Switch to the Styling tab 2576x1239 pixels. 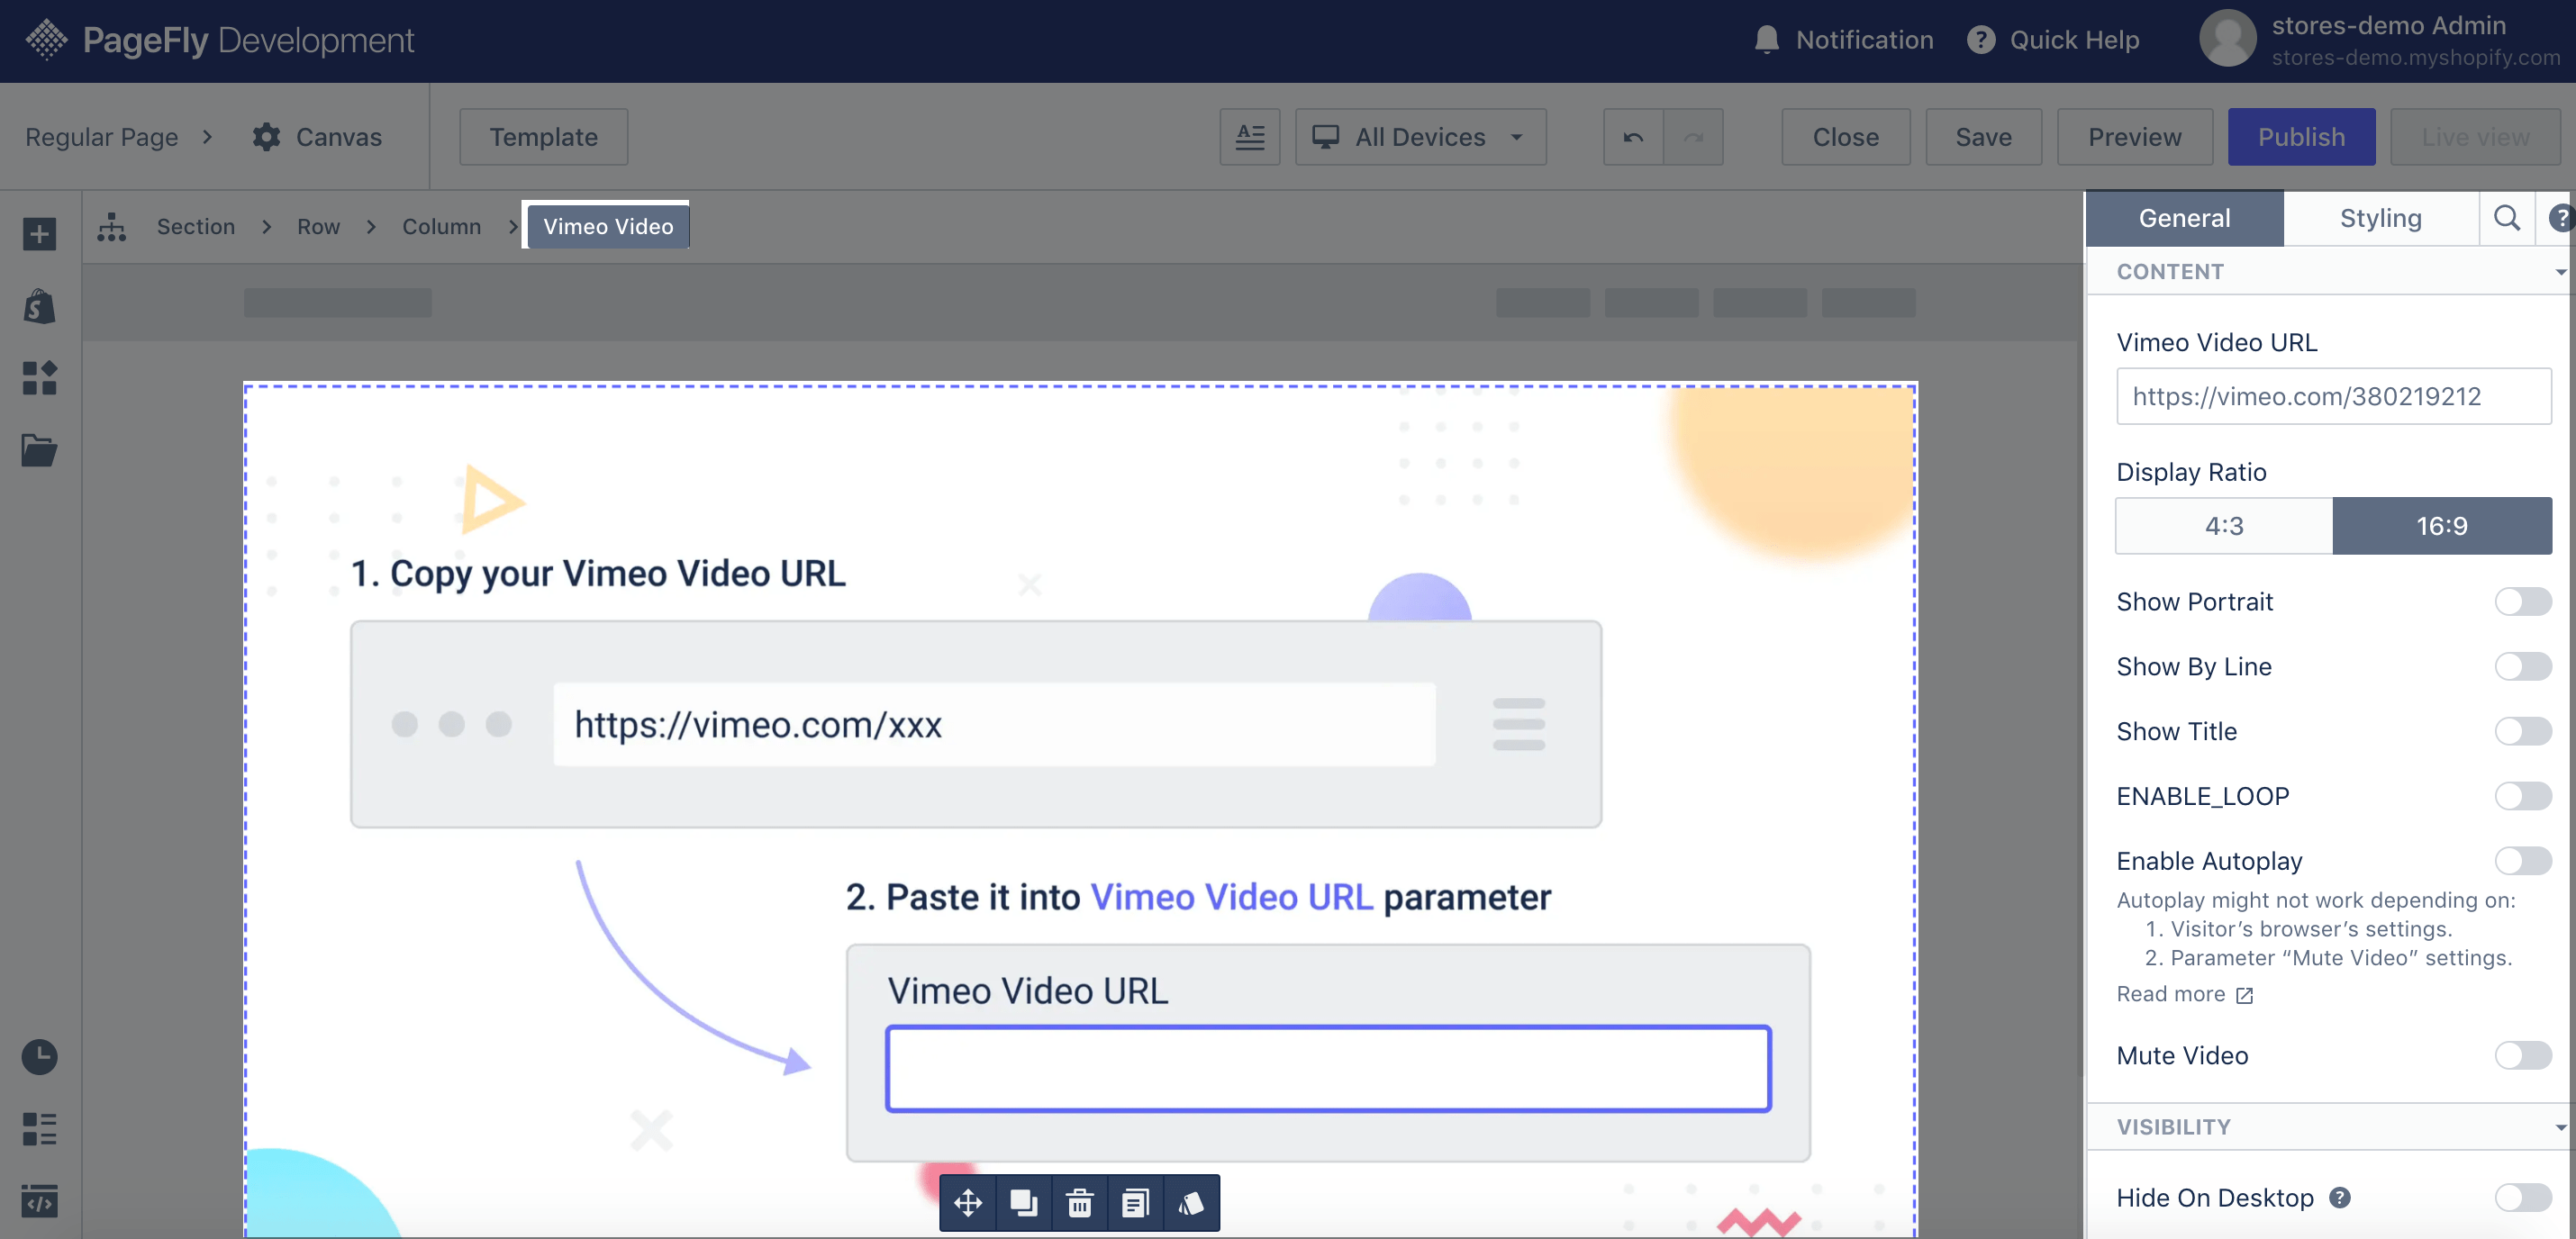coord(2380,218)
